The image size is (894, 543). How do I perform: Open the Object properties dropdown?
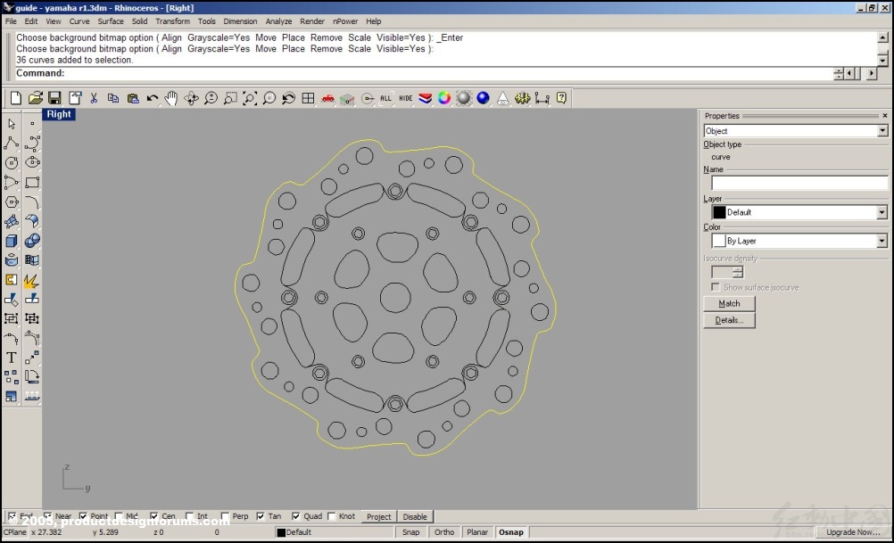pyautogui.click(x=882, y=131)
